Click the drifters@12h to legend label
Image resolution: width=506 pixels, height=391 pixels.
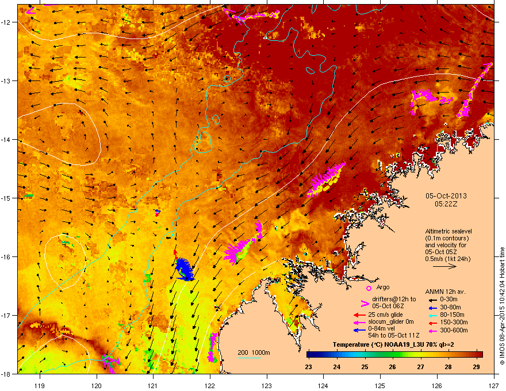coord(394,300)
